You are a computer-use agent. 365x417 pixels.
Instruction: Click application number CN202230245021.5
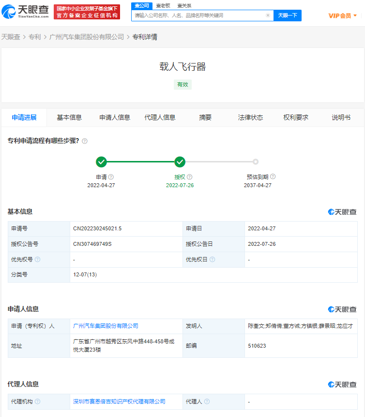tap(97, 228)
